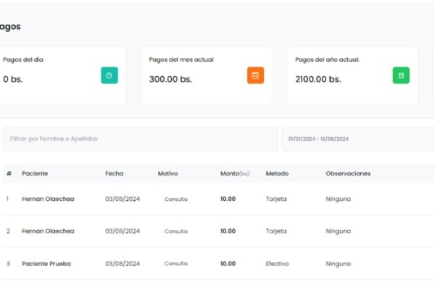This screenshot has height=290, width=435.
Task: Open Hernan Olaechea in row 1
Action: coord(48,199)
